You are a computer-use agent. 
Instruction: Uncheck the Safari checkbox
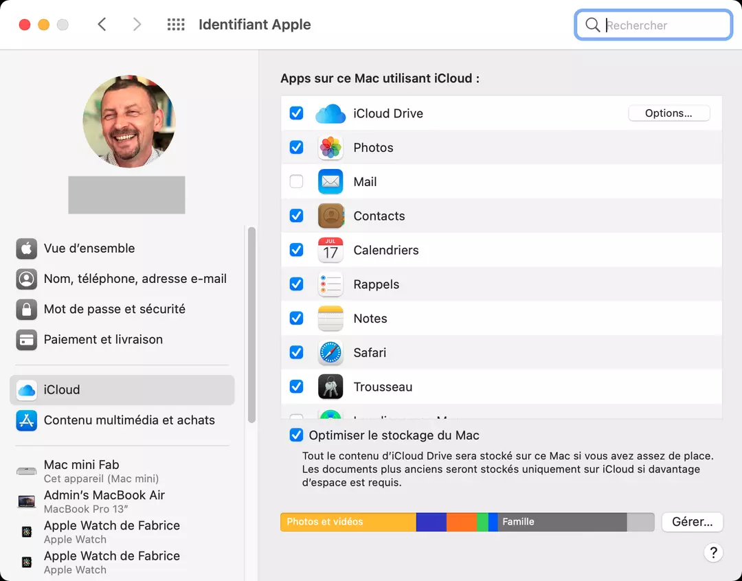click(296, 352)
